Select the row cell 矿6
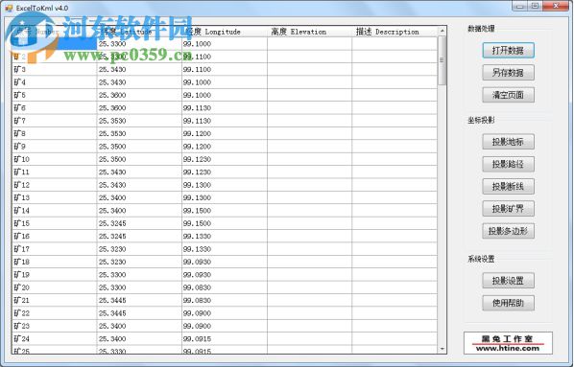The height and width of the screenshot is (367, 574). pyautogui.click(x=55, y=108)
